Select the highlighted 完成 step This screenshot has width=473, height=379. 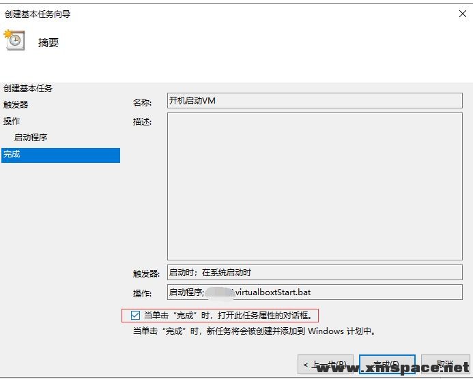coord(61,155)
